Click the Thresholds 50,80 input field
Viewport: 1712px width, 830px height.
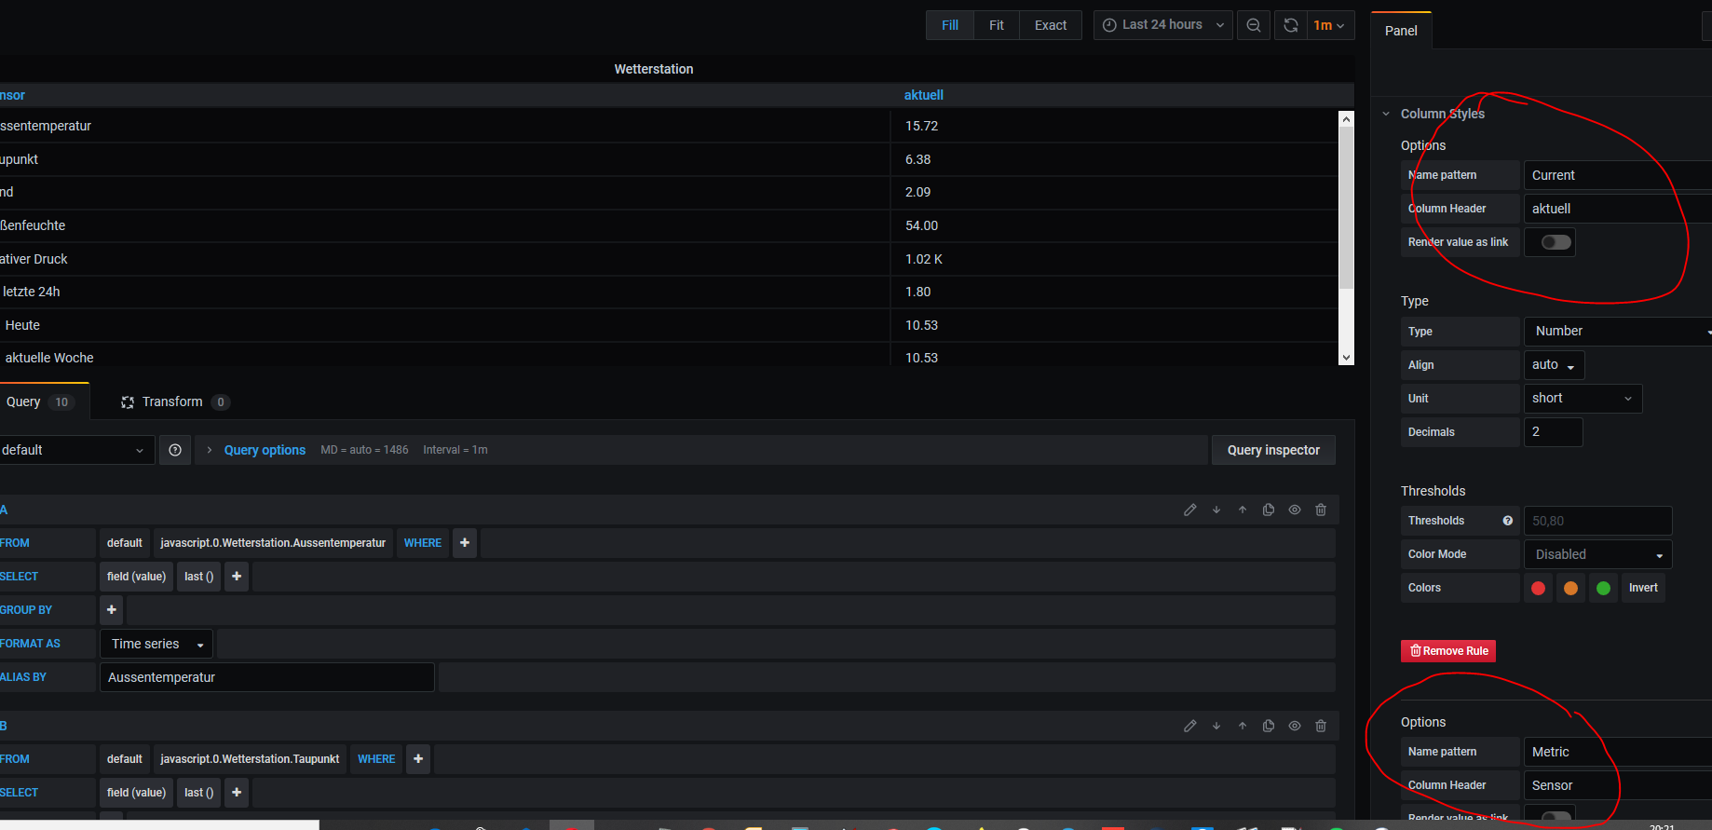coord(1597,521)
